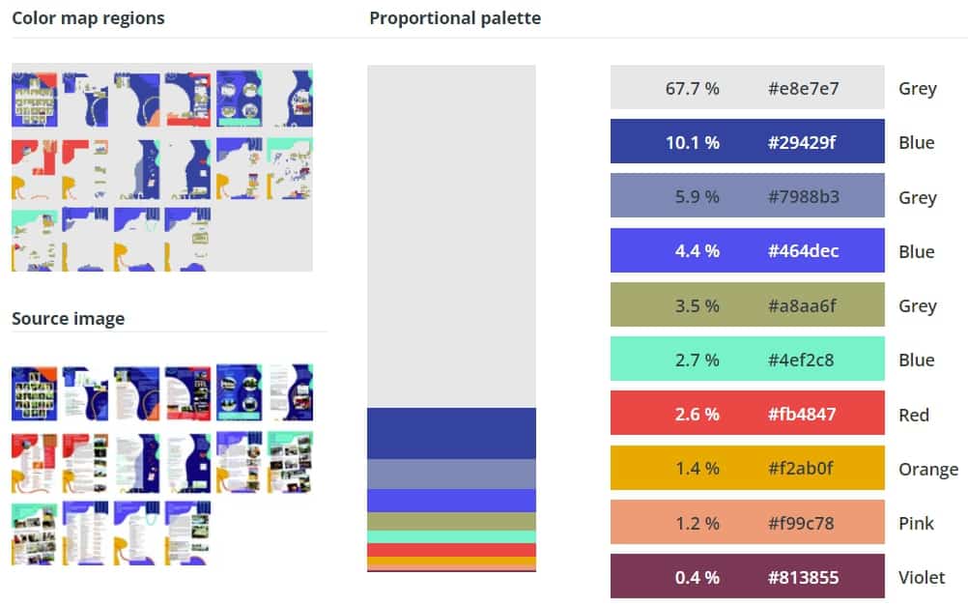Click the Proportional palette heading
Viewport: 968px width, 605px height.
[x=455, y=18]
